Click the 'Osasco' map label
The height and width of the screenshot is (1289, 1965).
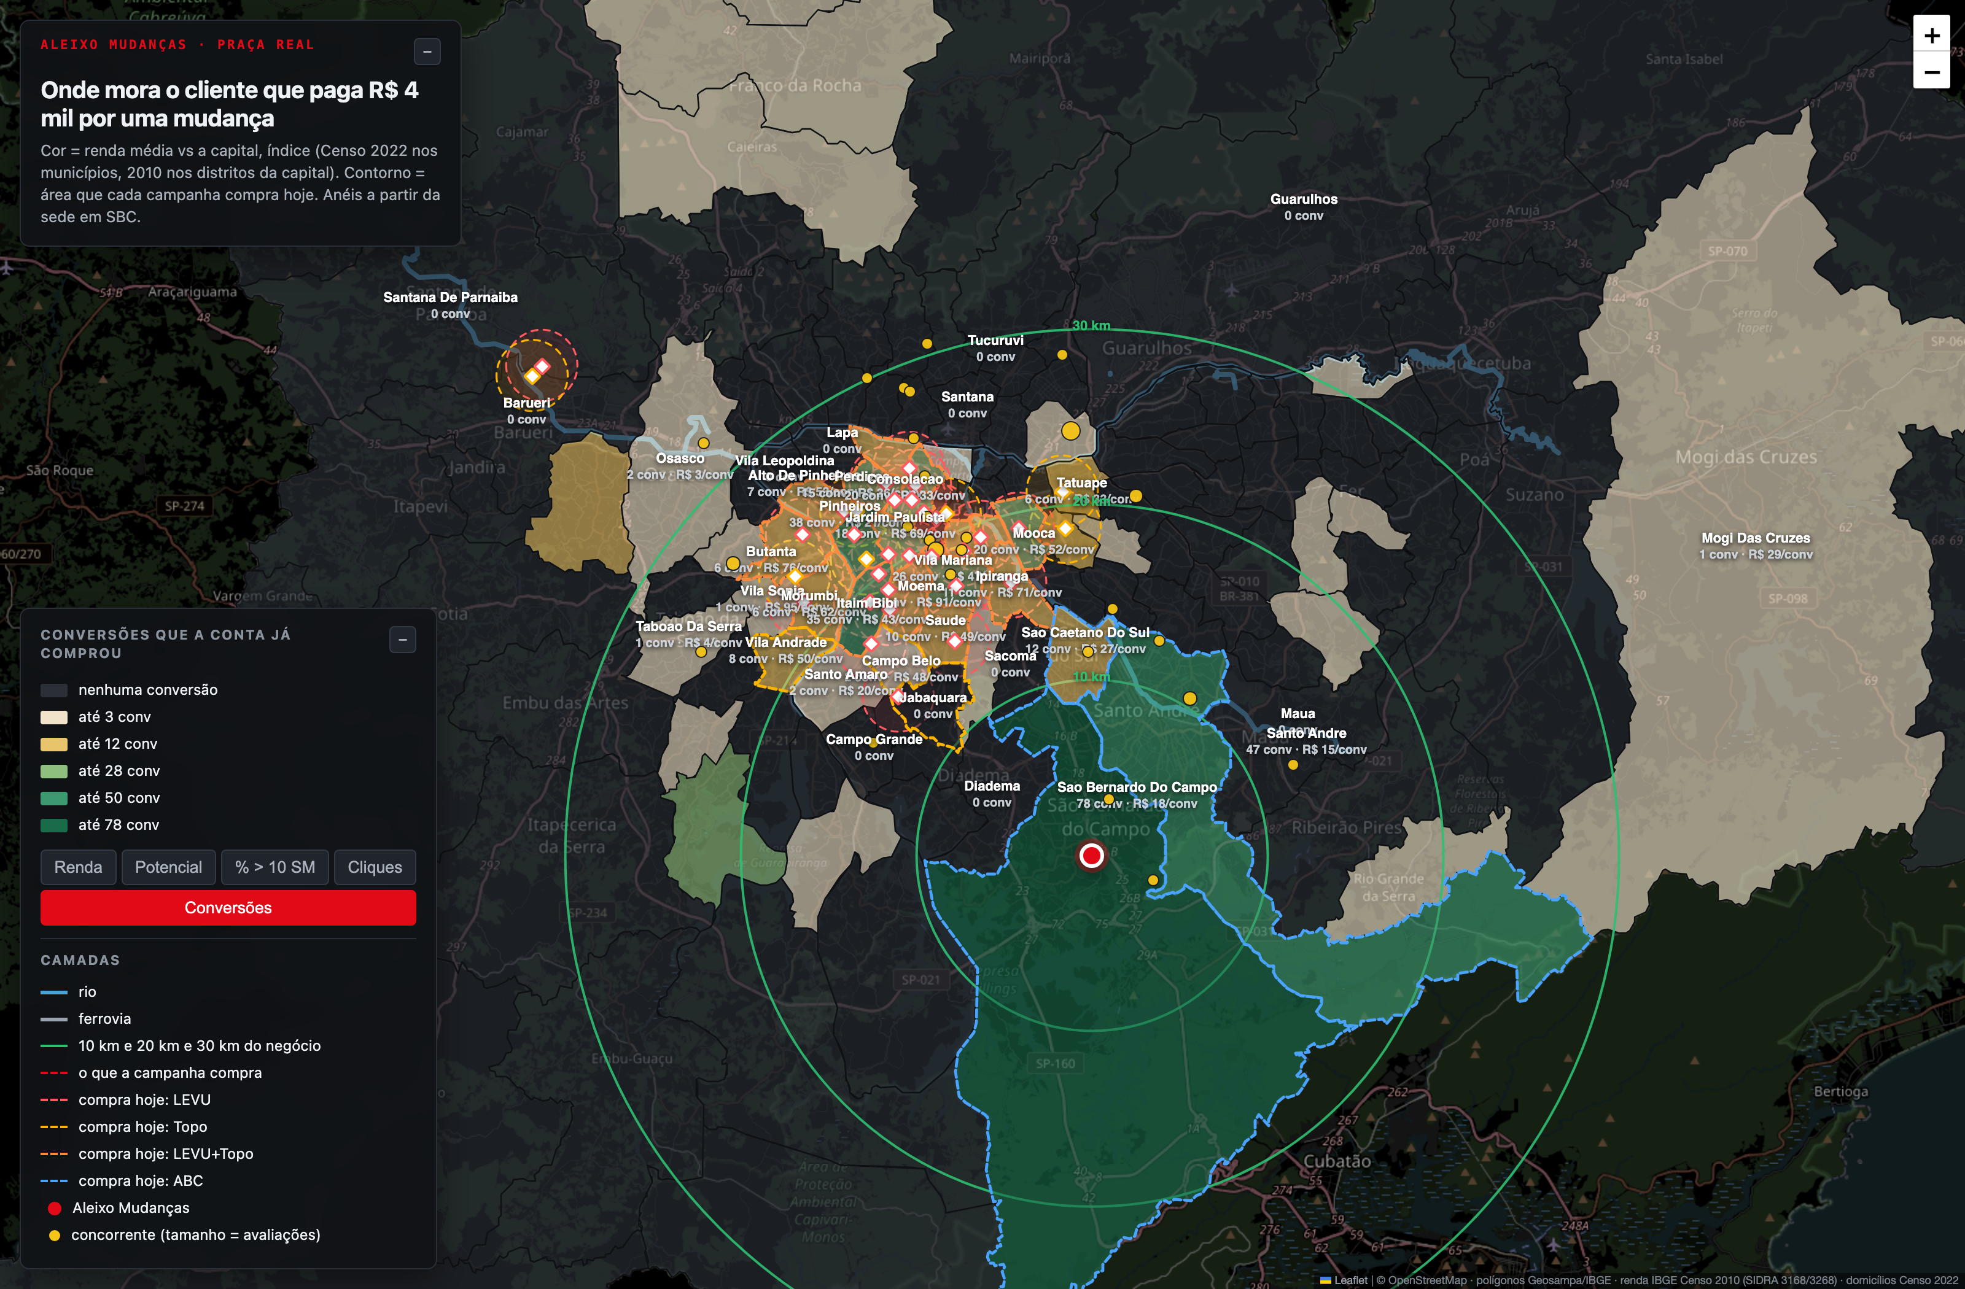[680, 459]
